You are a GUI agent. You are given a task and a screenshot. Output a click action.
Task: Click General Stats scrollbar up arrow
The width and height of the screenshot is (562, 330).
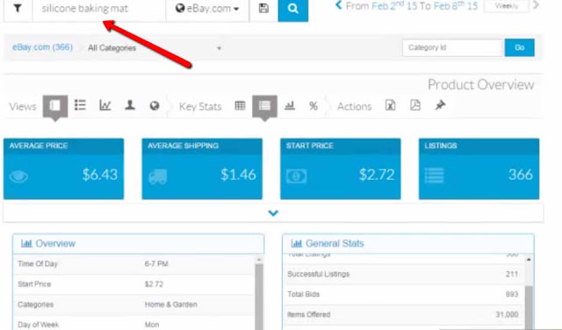click(529, 259)
